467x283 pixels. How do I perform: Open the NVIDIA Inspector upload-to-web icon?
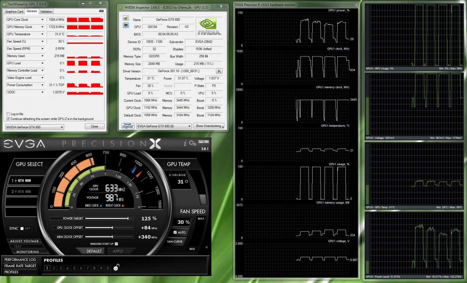tap(126, 18)
